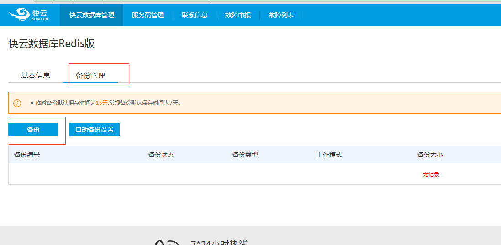Screen dimensions: 501x245
Task: Click the 7*24小时热线 footer text
Action: [x=219, y=242]
